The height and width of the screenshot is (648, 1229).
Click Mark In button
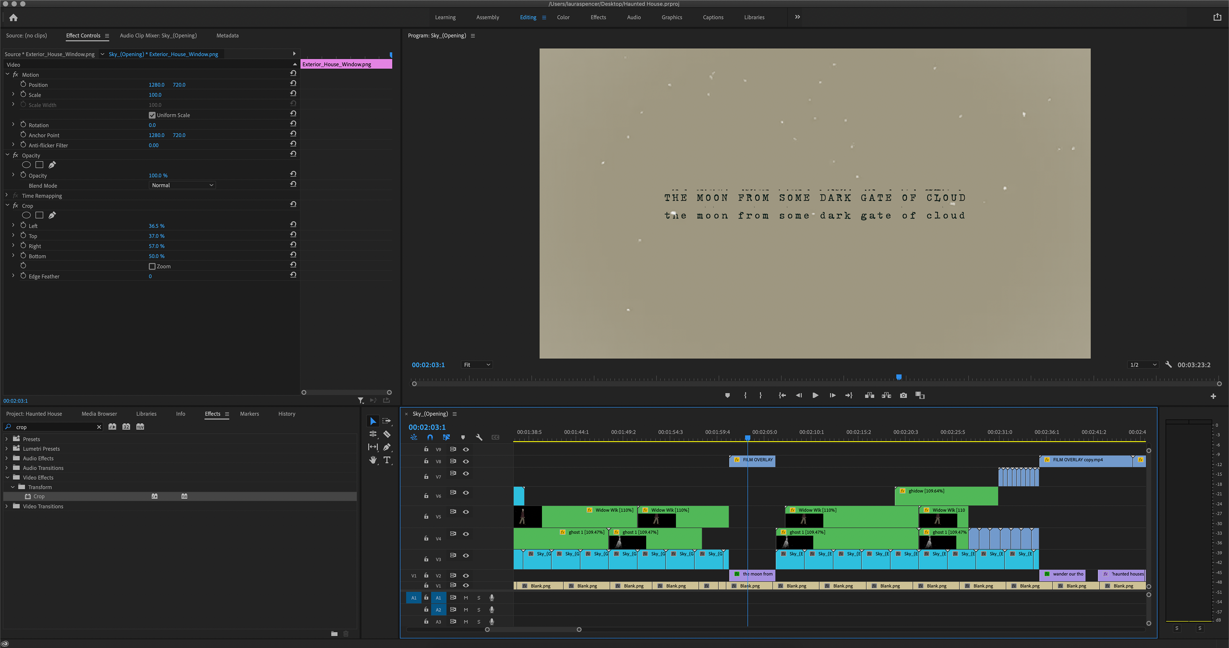745,395
